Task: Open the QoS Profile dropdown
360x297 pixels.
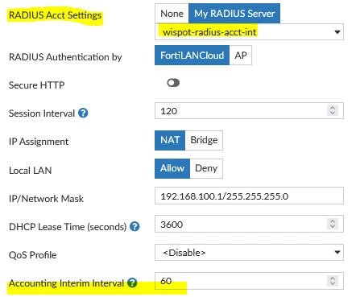Action: pyautogui.click(x=249, y=253)
